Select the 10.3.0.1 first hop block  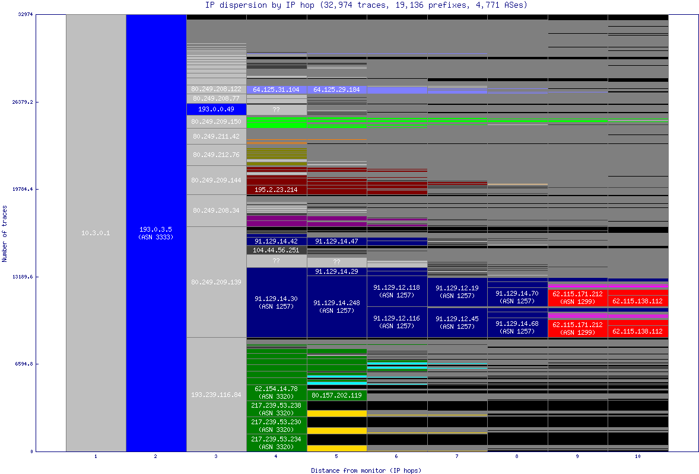[x=95, y=233]
